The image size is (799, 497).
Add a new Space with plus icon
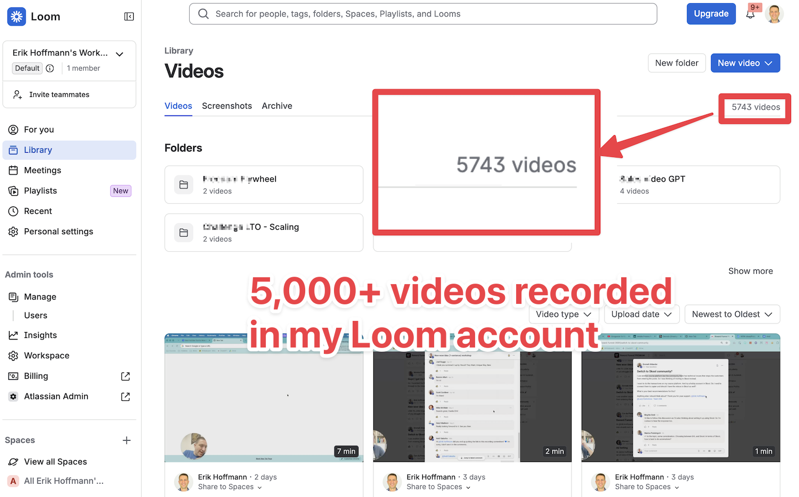[x=127, y=440]
